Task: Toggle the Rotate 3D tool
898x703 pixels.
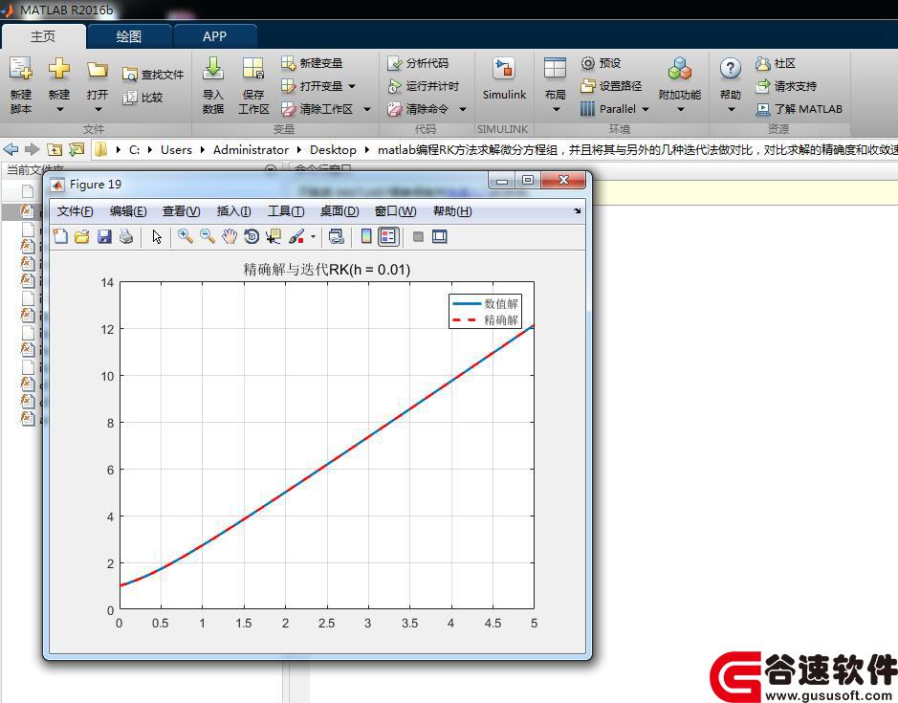Action: click(252, 236)
